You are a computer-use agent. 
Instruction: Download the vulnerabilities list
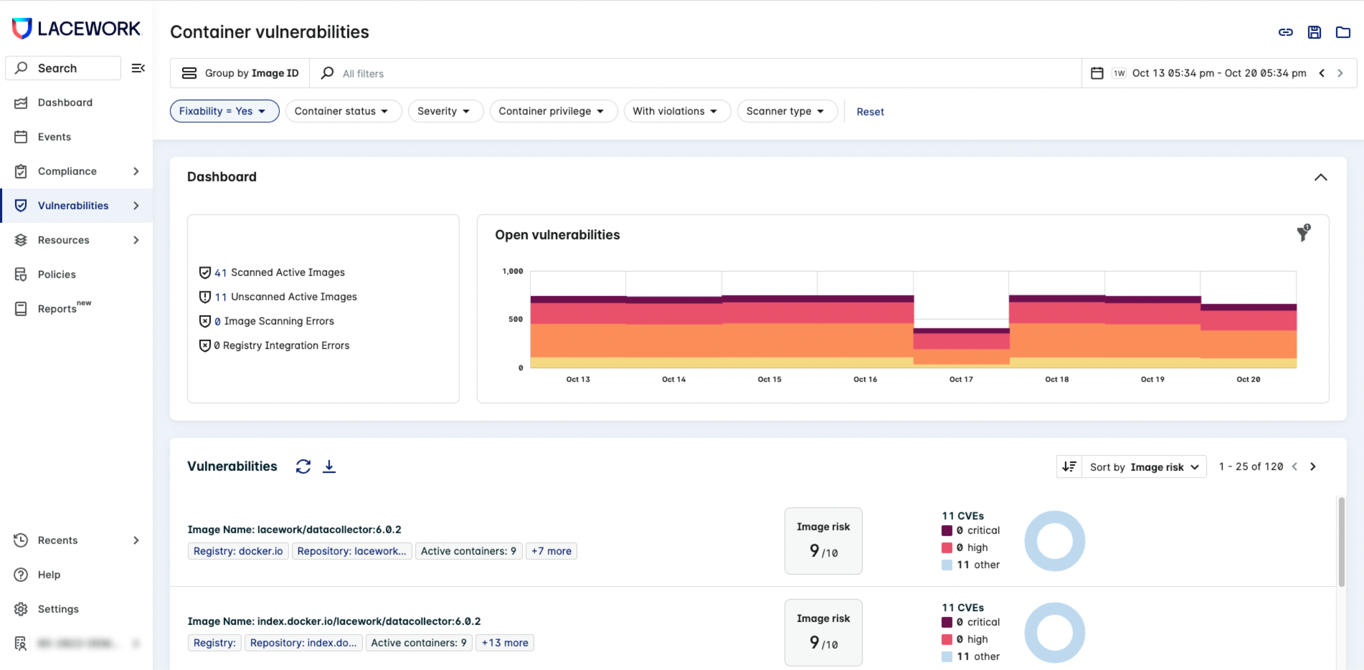(329, 466)
